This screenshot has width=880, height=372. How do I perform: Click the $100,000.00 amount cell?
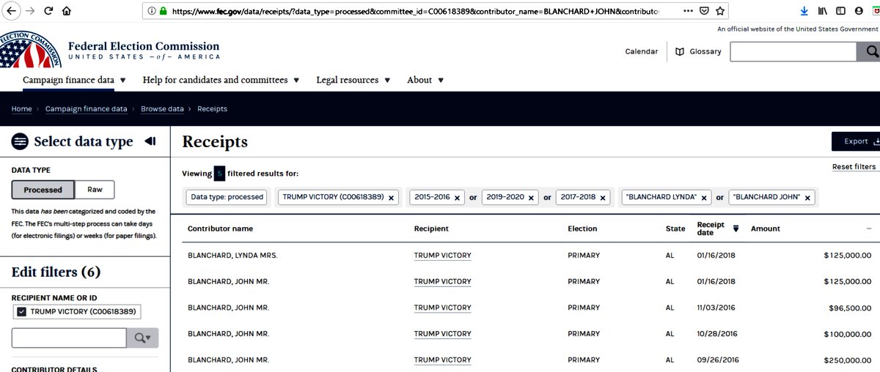click(847, 334)
